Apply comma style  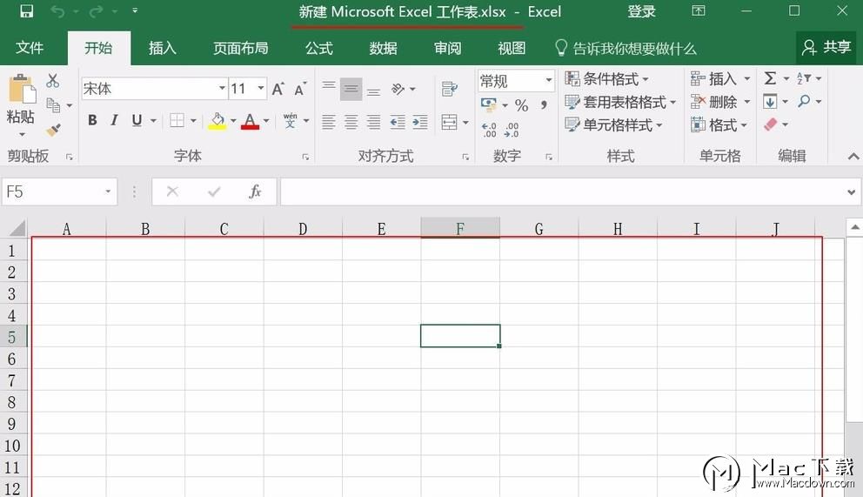[x=544, y=104]
